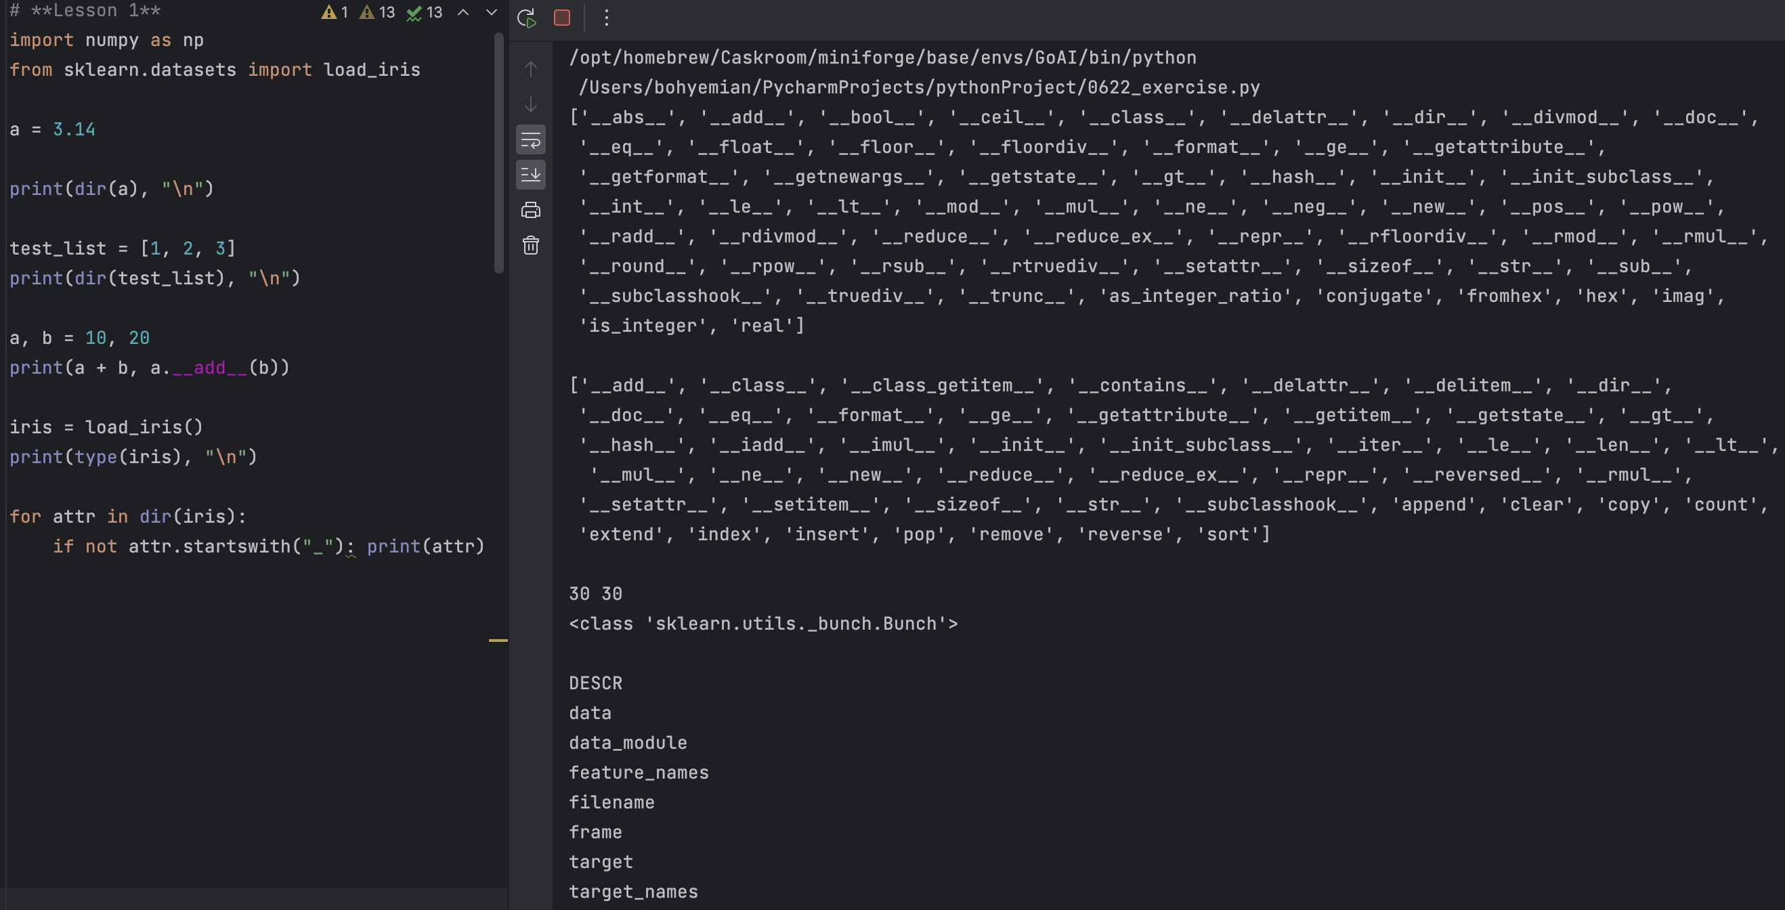Click 'feature_names' in the console output
Viewport: 1785px width, 910px height.
639,773
